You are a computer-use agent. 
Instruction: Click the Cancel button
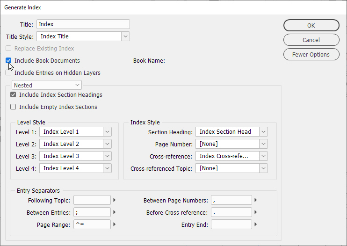(x=311, y=40)
